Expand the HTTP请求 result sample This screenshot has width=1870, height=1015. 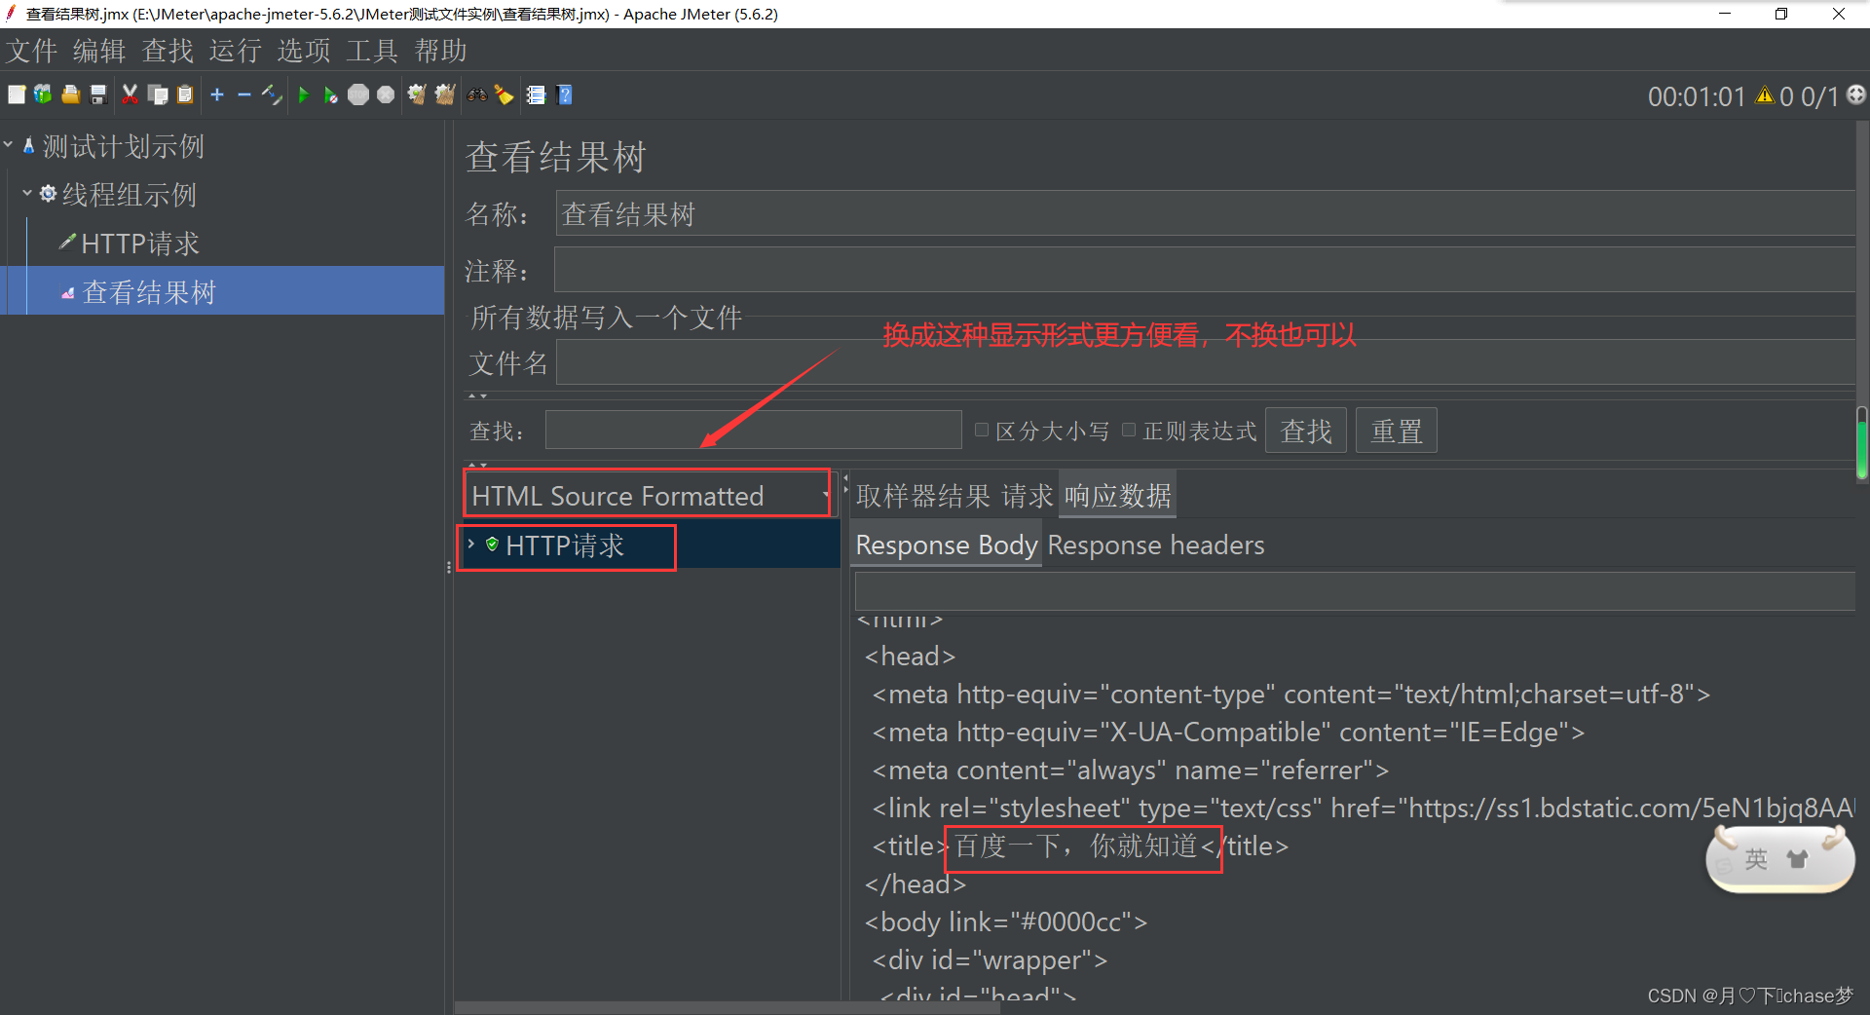click(471, 544)
